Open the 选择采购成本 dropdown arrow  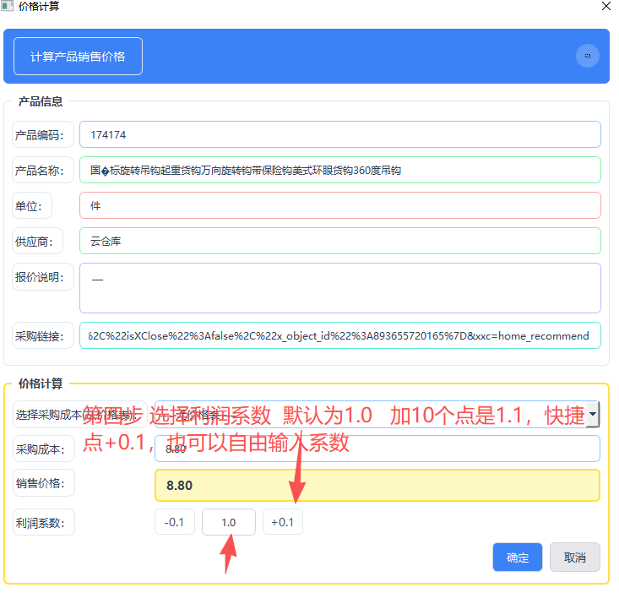click(592, 414)
